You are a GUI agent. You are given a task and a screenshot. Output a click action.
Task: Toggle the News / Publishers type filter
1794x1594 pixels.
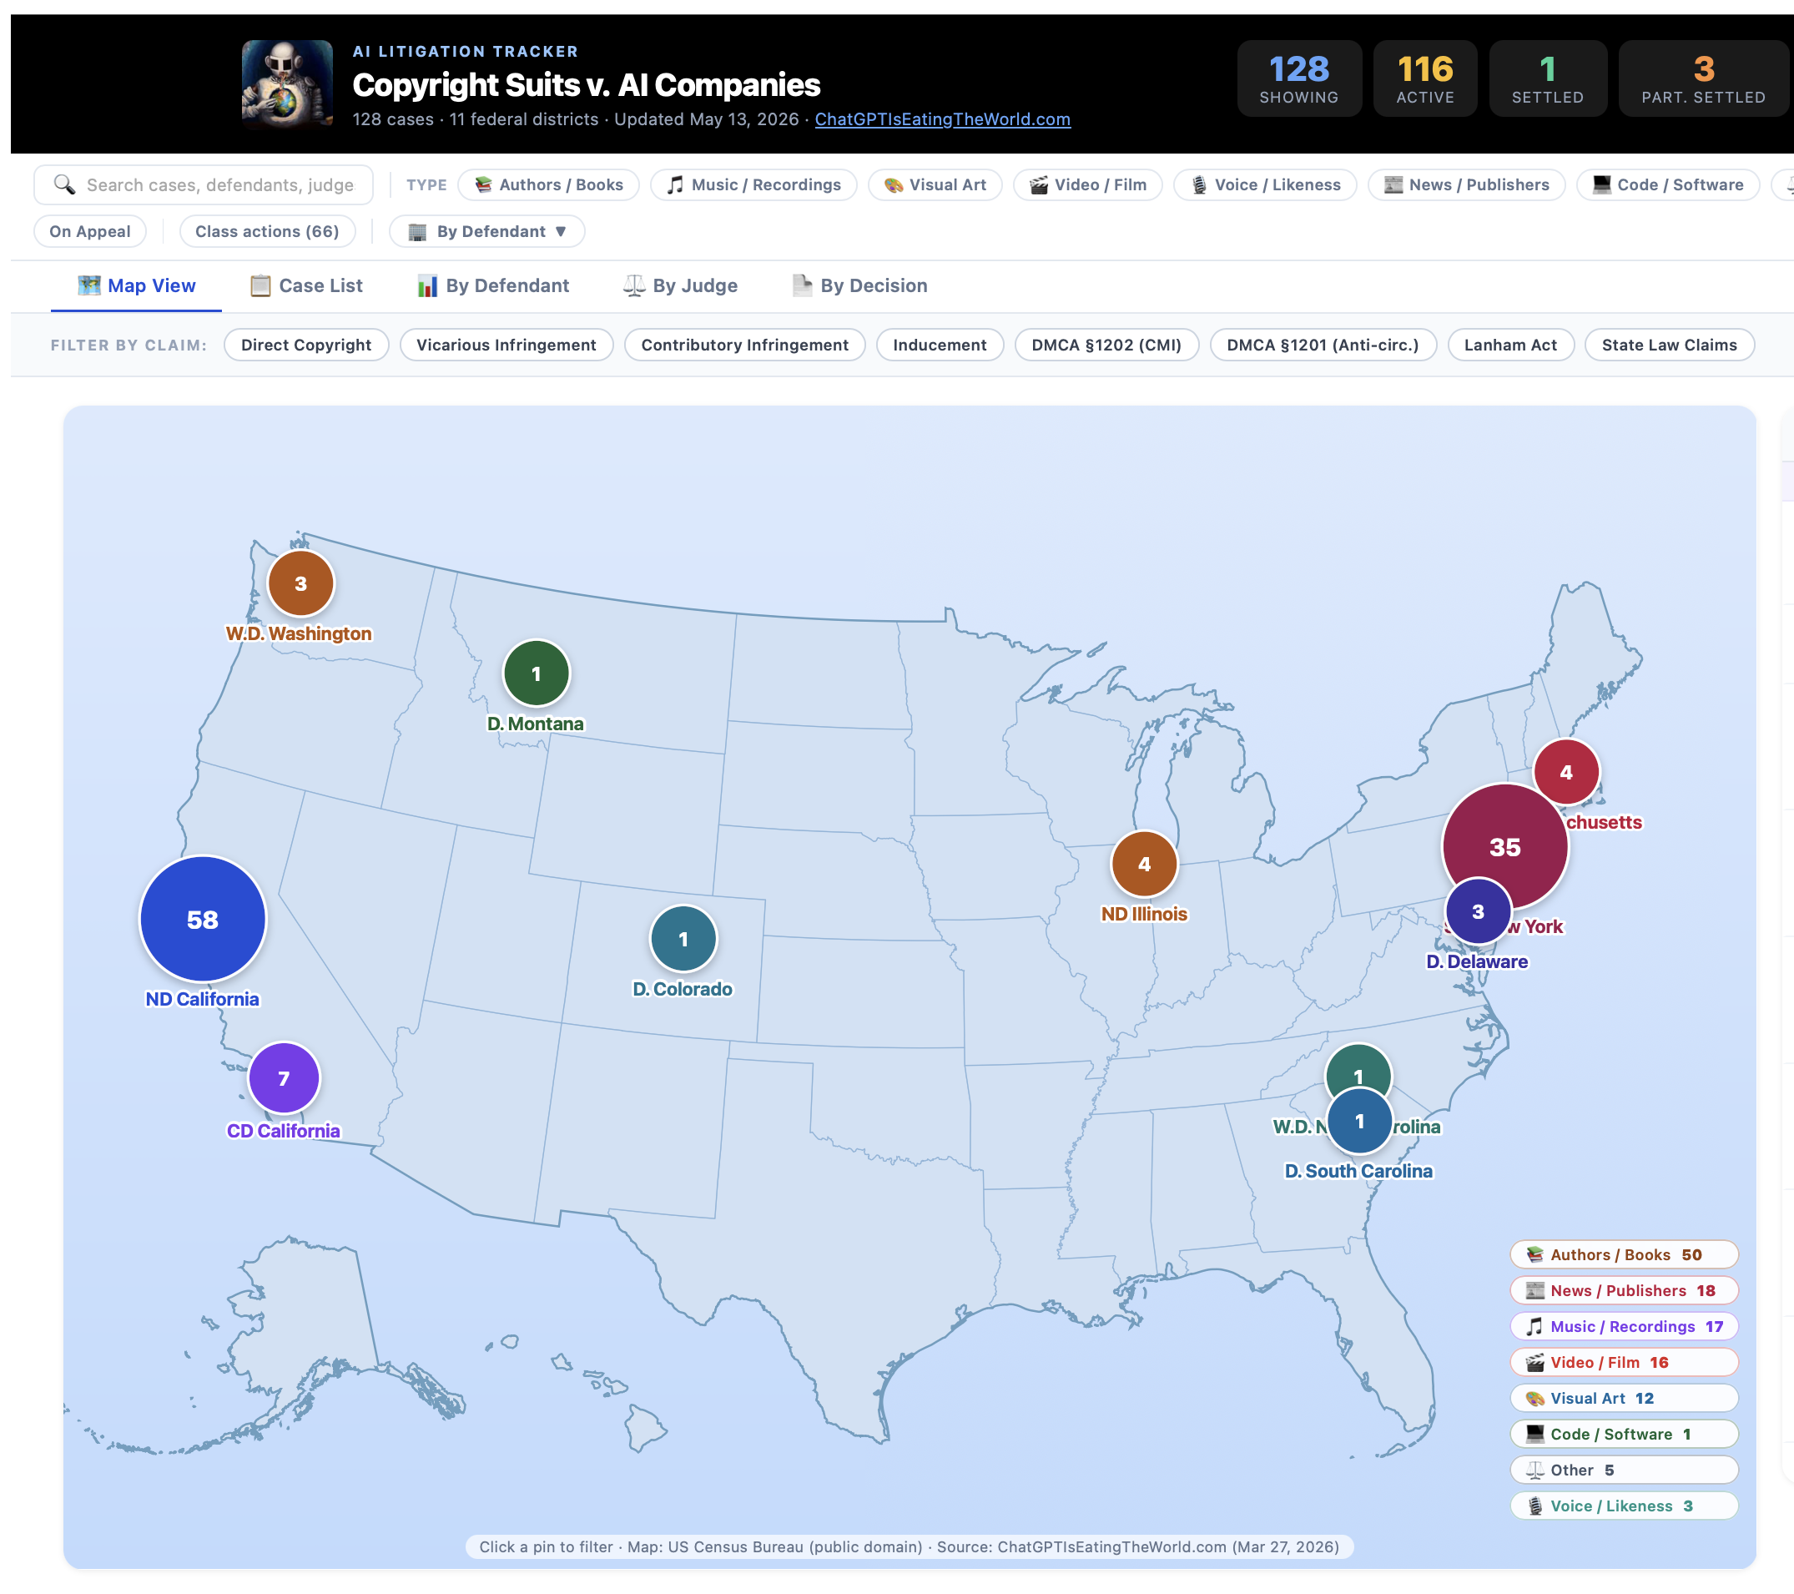[1466, 184]
